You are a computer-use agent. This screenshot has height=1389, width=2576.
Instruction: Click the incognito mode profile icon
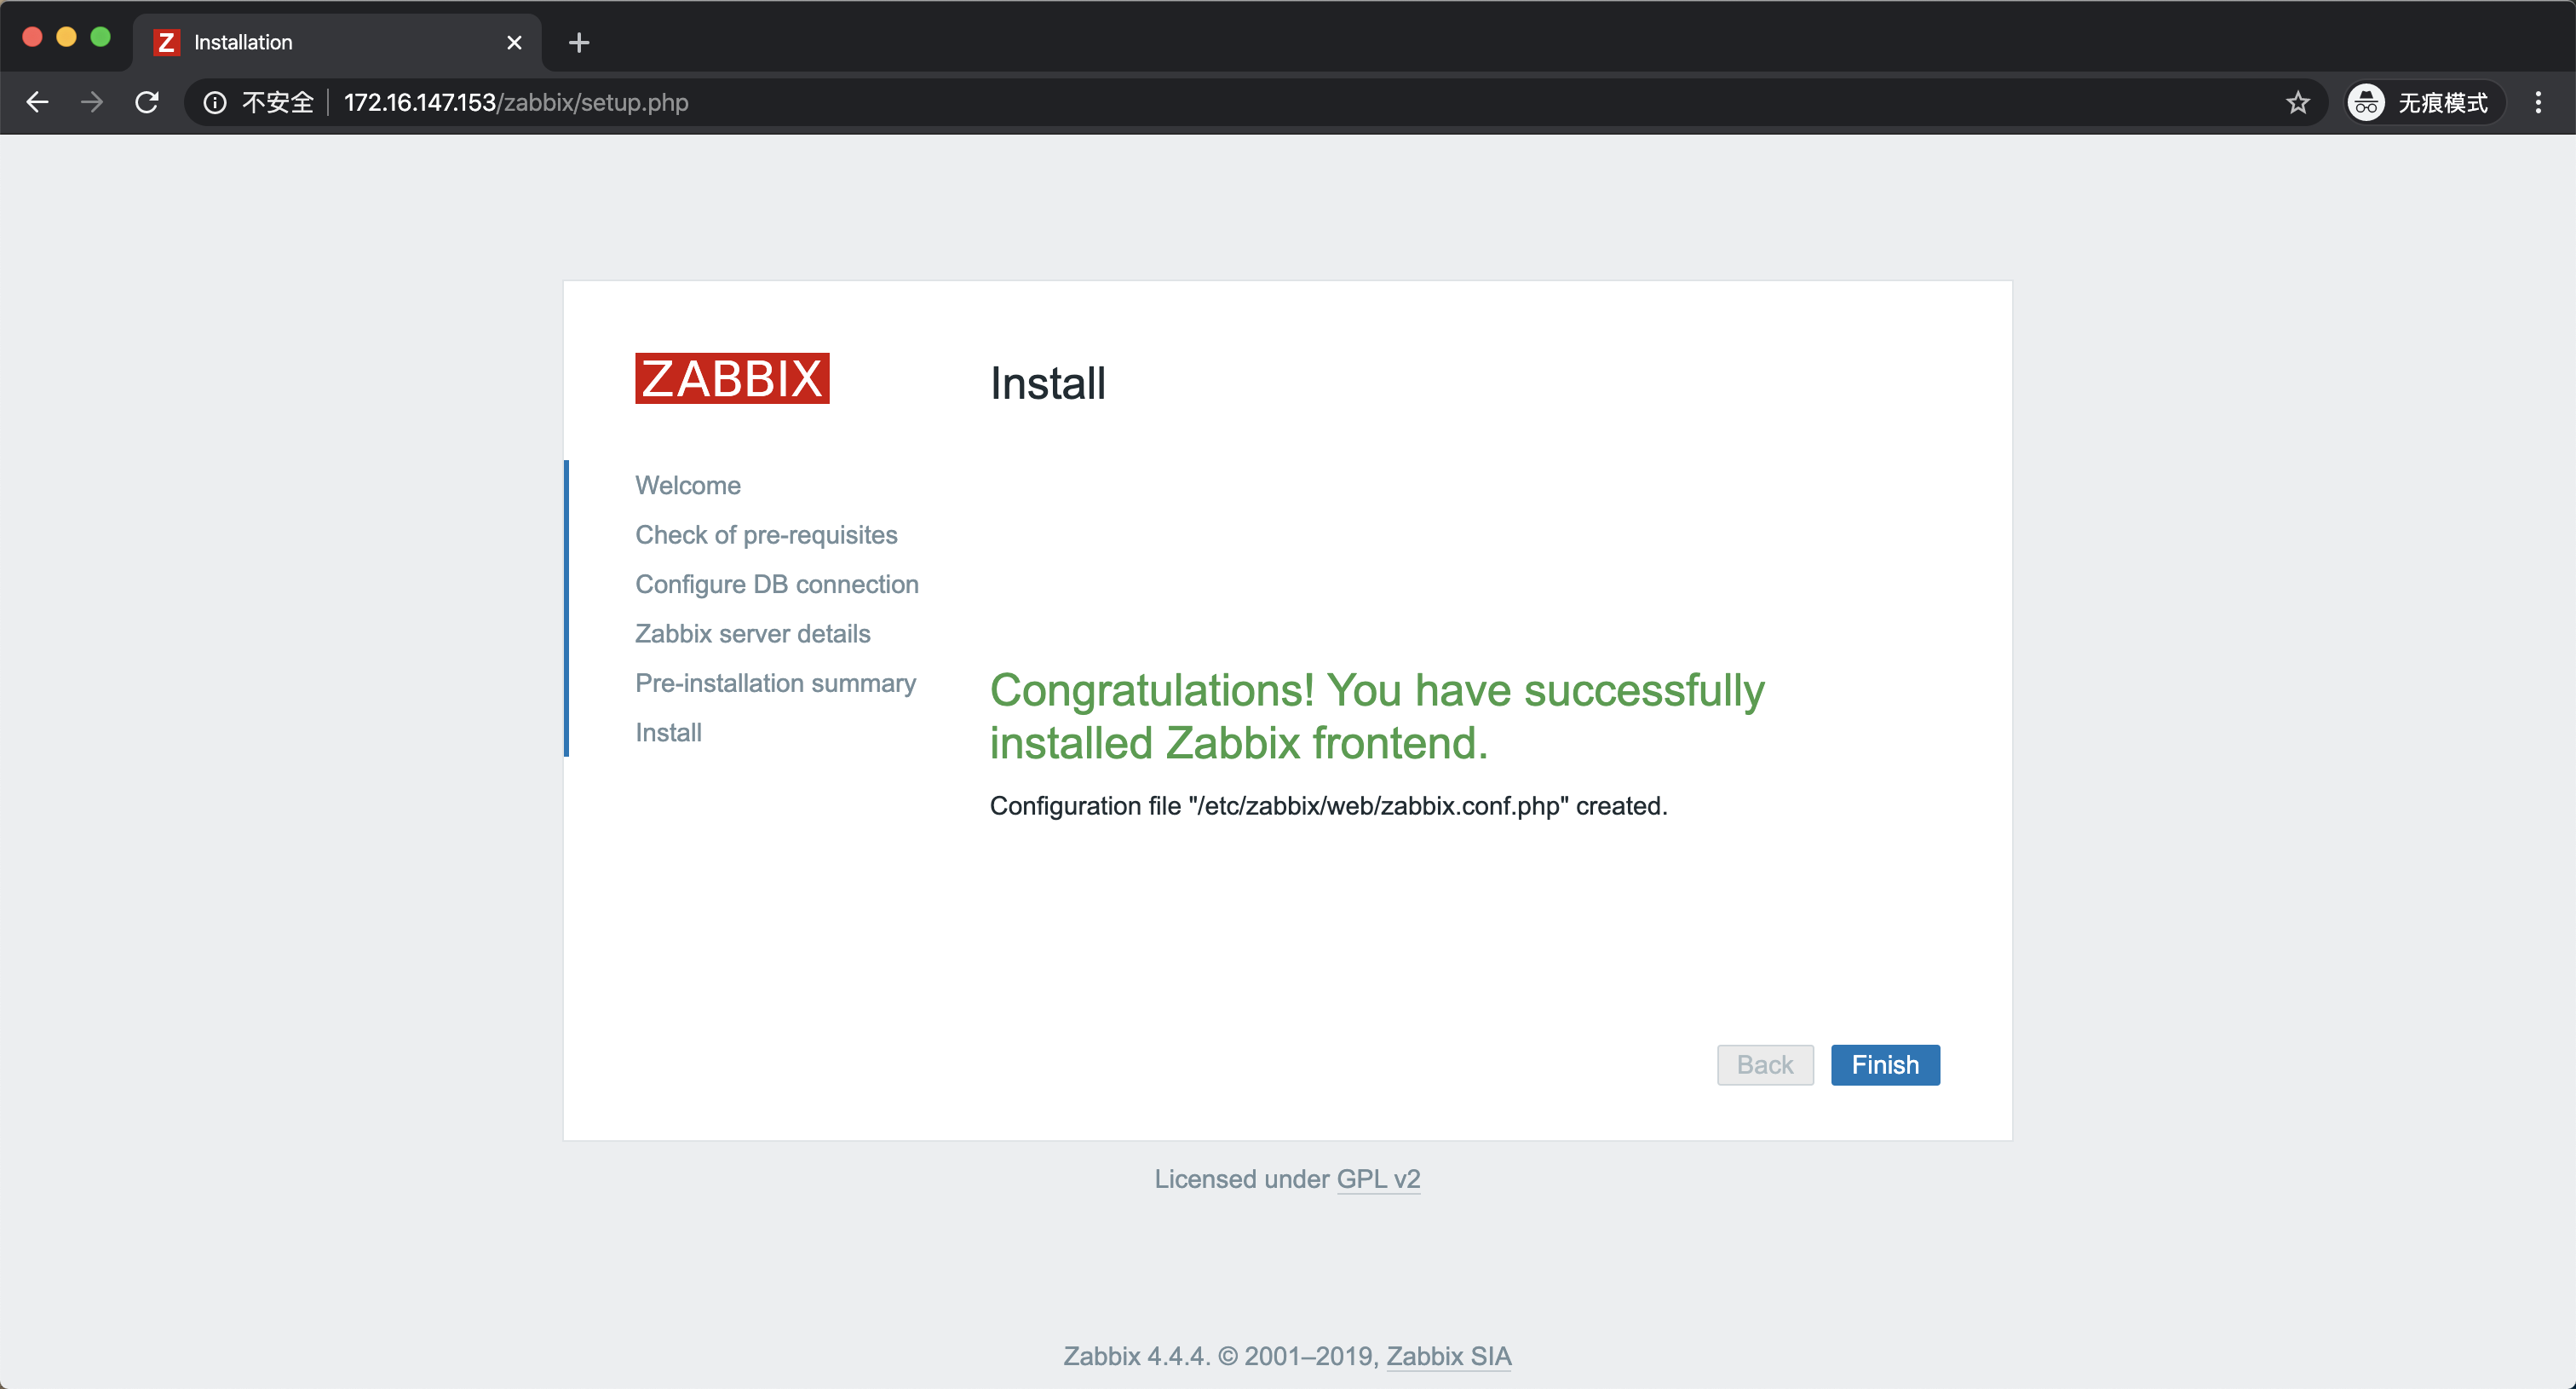[x=2366, y=102]
